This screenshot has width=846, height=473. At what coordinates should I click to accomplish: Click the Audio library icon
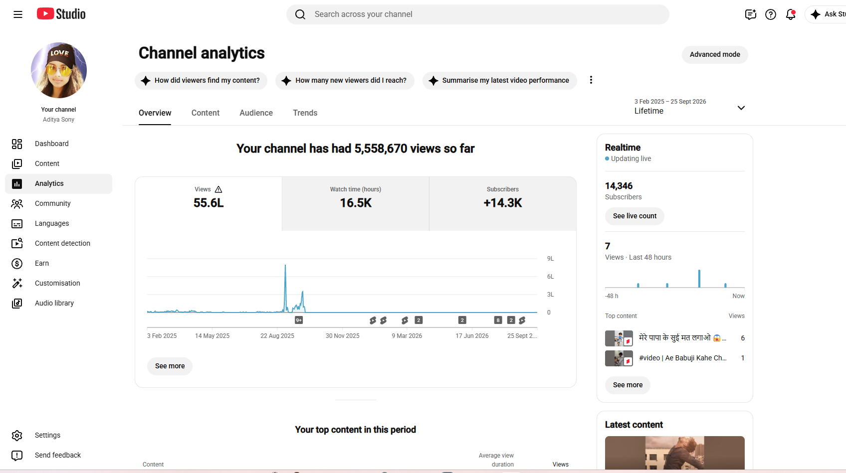[x=17, y=303]
